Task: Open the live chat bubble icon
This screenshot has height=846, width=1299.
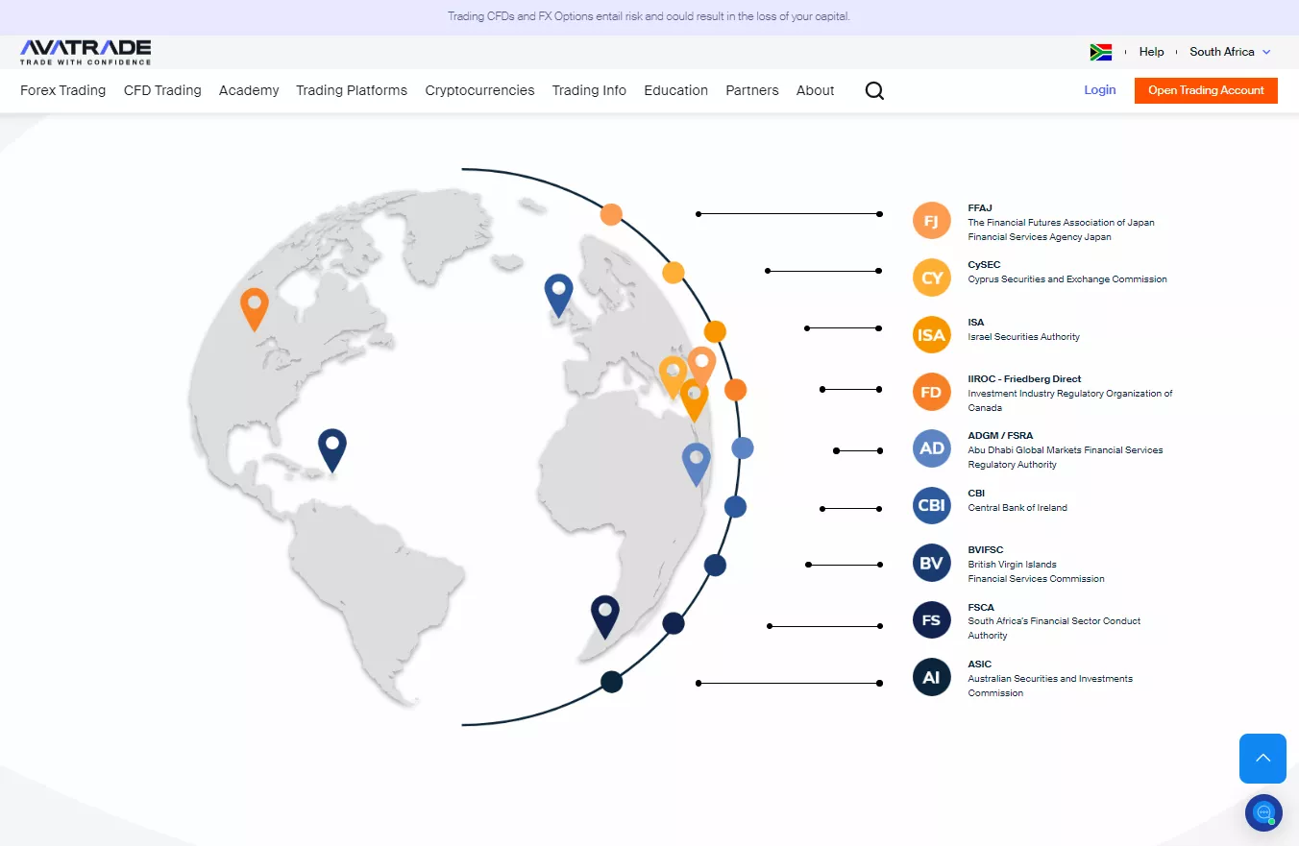Action: [1263, 812]
